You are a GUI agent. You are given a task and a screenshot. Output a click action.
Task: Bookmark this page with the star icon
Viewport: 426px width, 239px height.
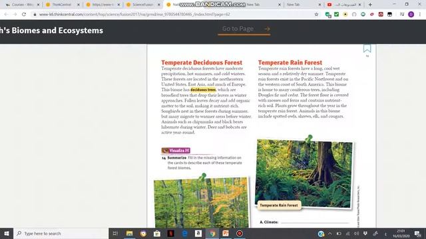(x=316, y=15)
